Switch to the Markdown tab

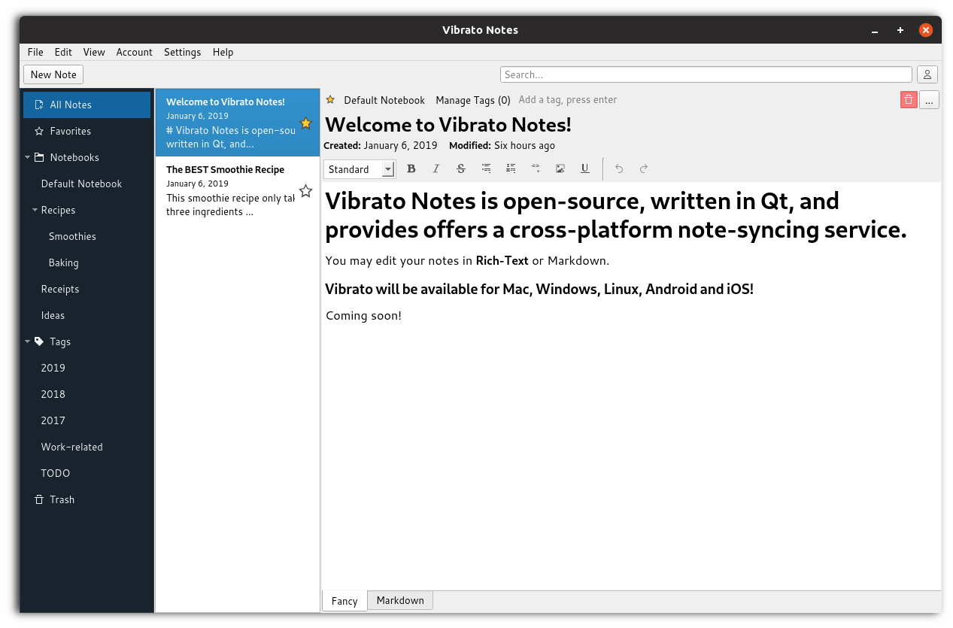point(400,600)
